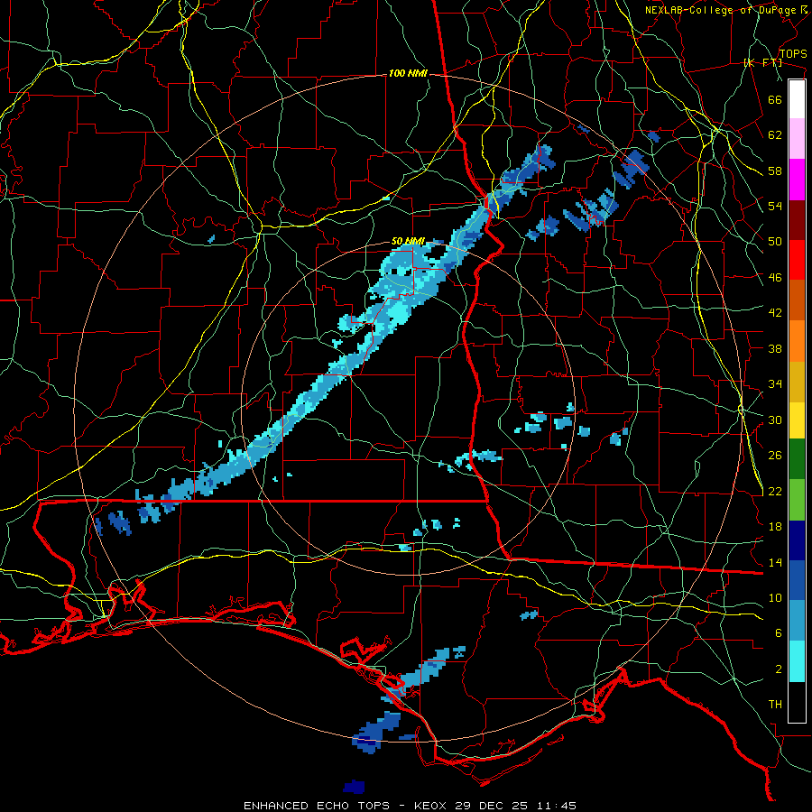
Task: Click the NEXLAB-College of DuPage credit text
Action: coord(723,10)
